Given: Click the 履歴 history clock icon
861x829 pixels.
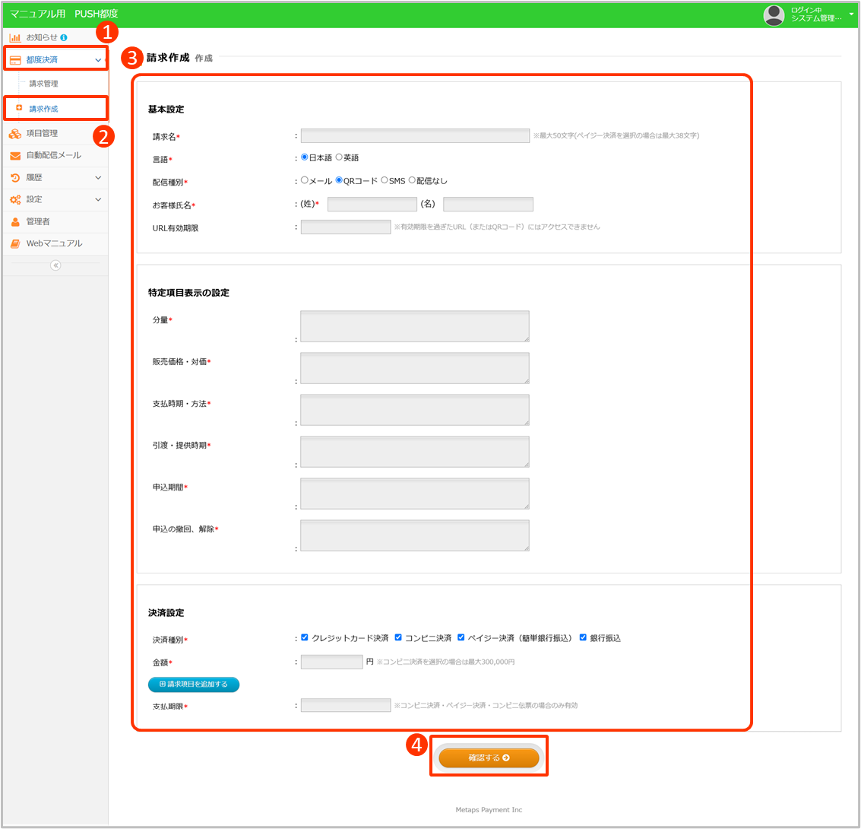Looking at the screenshot, I should [15, 178].
